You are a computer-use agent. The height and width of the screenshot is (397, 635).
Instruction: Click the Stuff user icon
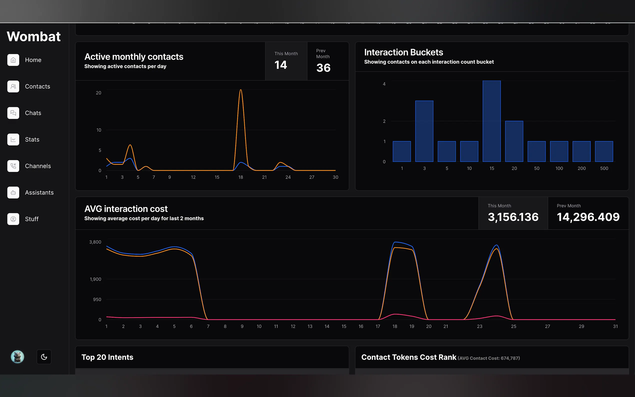(x=13, y=219)
